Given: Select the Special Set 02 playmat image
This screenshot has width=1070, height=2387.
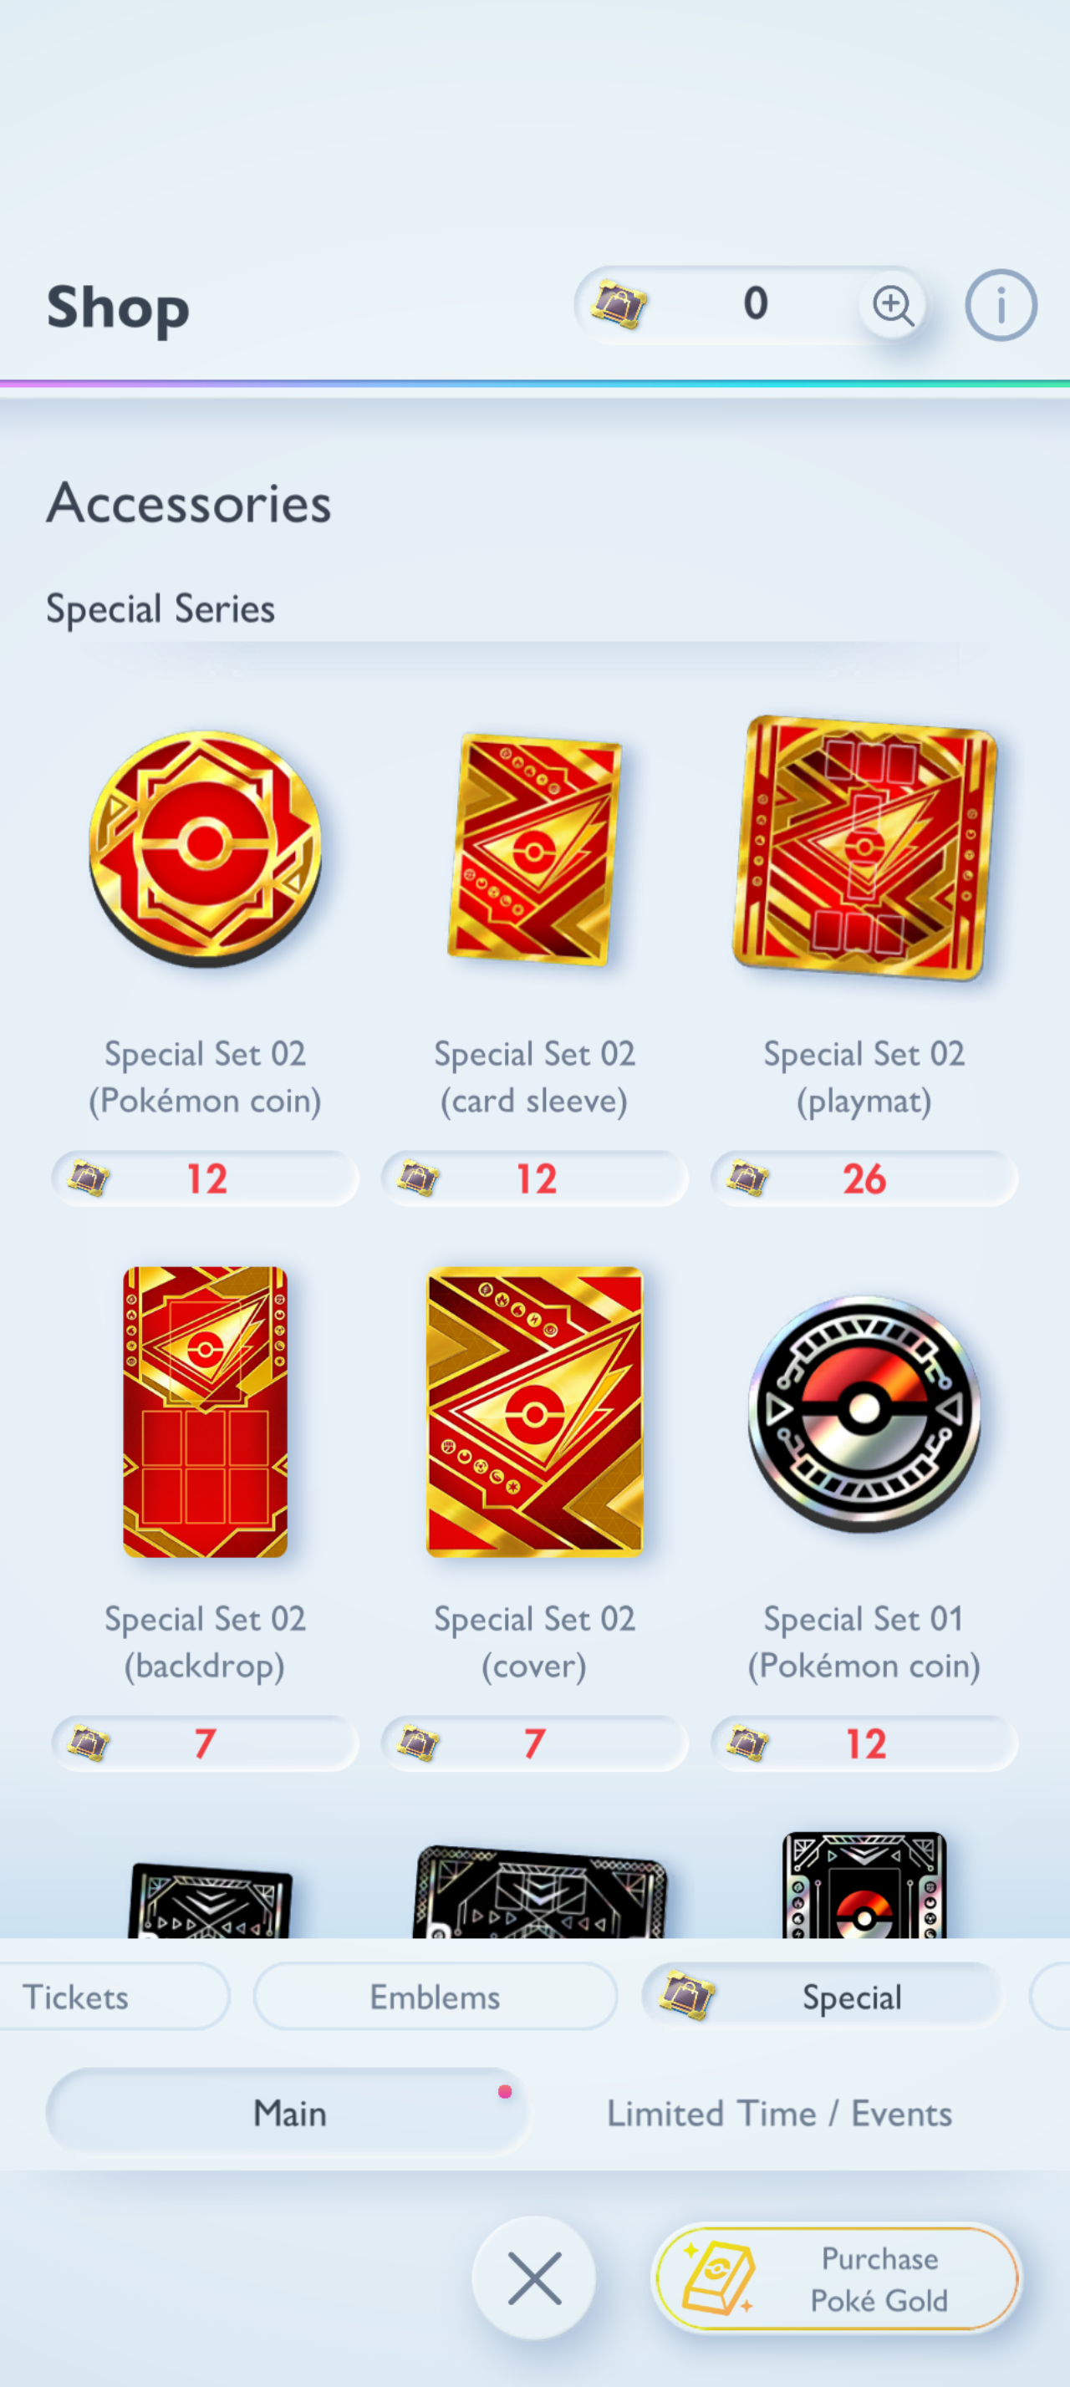Looking at the screenshot, I should pos(864,847).
